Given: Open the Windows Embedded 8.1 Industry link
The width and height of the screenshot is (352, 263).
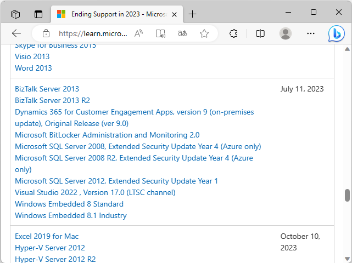Looking at the screenshot, I should (71, 215).
